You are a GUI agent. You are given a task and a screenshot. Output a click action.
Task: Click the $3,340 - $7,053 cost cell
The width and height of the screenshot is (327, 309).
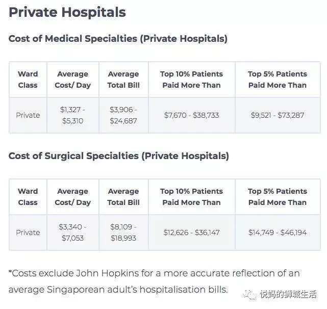tap(73, 233)
